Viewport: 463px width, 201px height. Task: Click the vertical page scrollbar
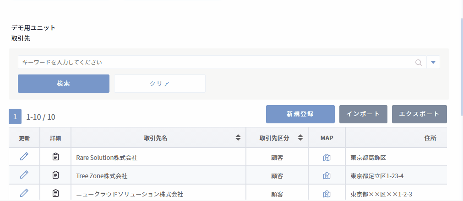pyautogui.click(x=461, y=66)
